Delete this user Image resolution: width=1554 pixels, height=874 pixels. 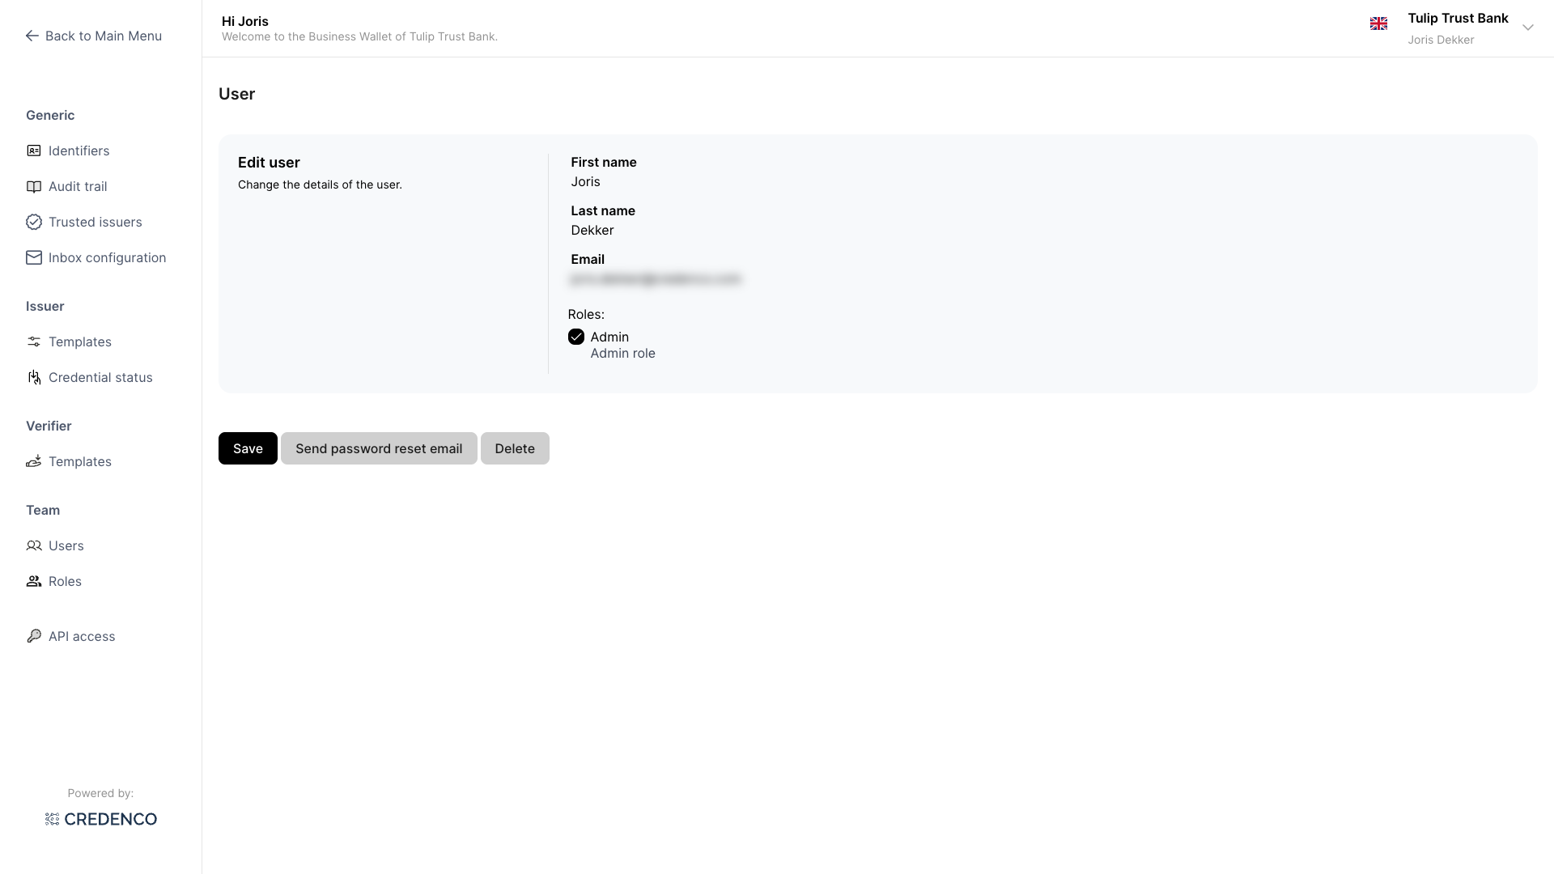pyautogui.click(x=515, y=448)
